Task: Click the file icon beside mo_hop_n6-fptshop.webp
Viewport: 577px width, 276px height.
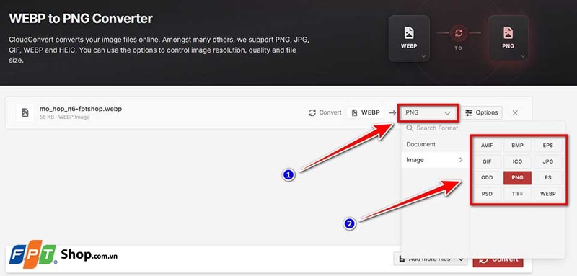Action: (25, 112)
